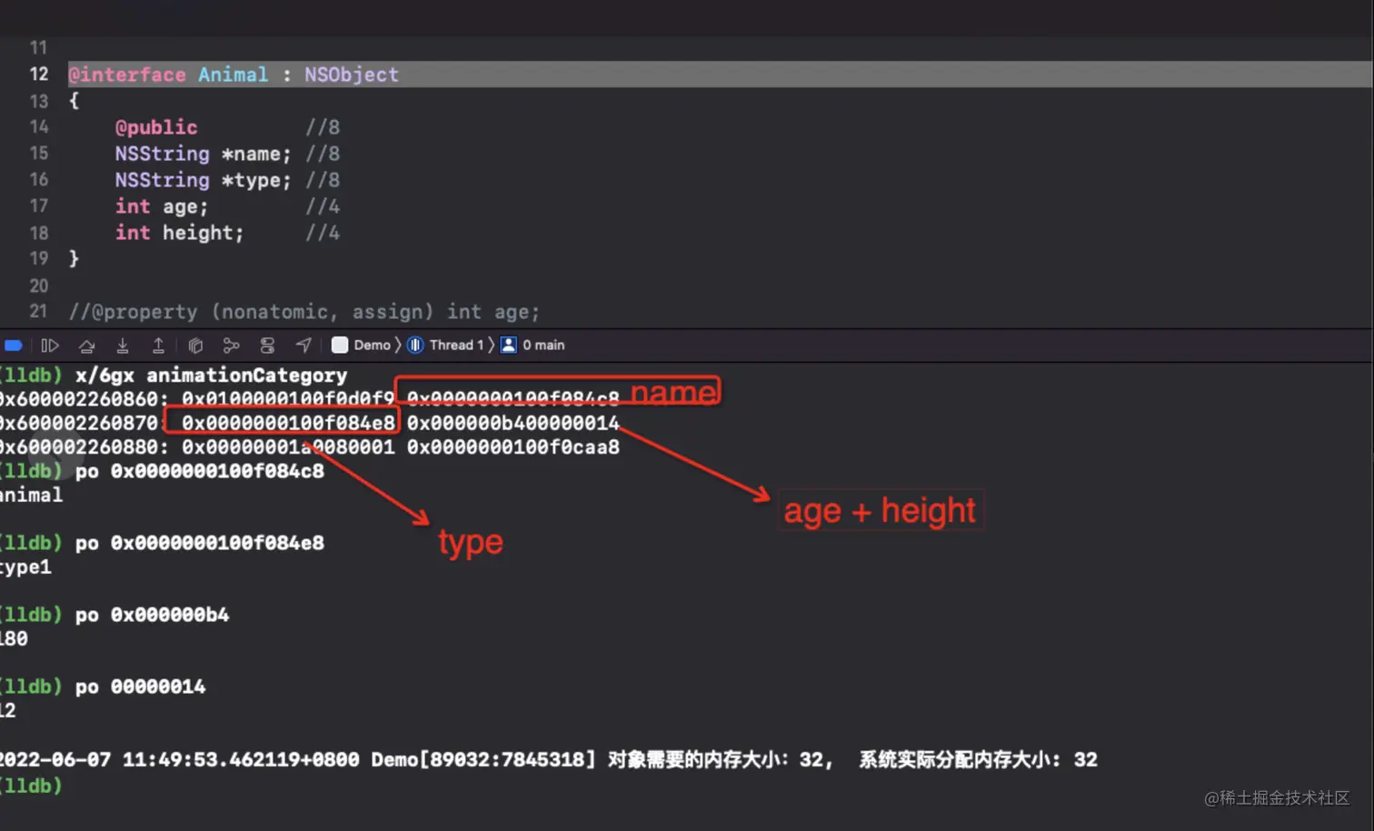
Task: Open the Debug View Hierarchy icon
Action: pyautogui.click(x=195, y=345)
